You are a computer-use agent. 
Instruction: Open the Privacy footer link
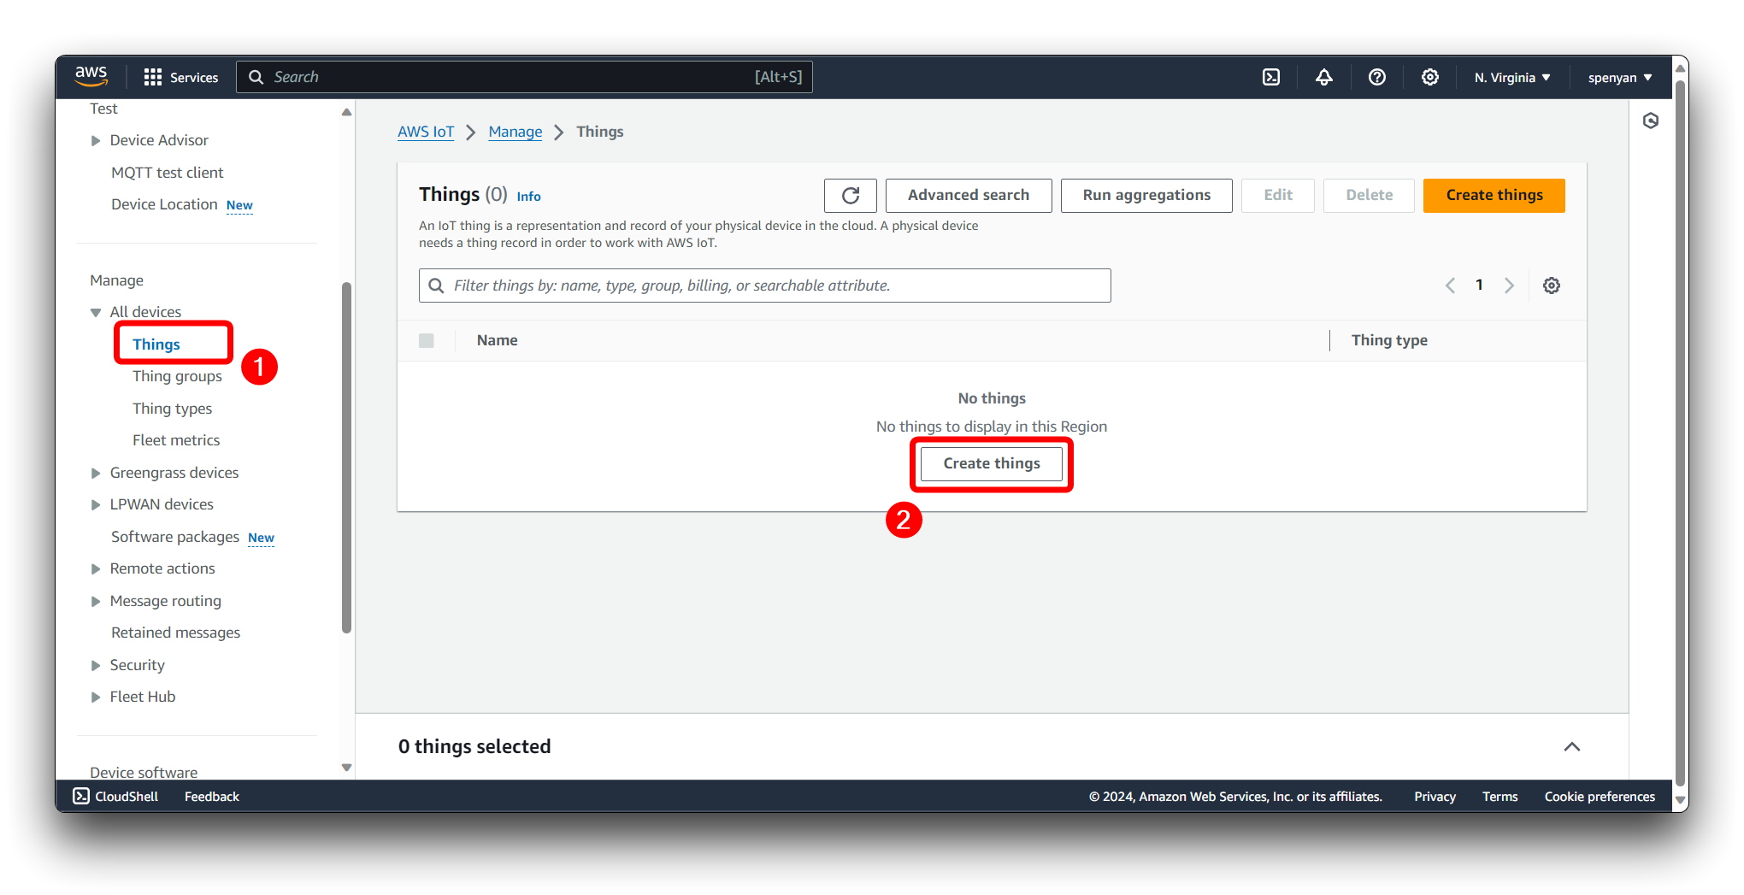pos(1435,797)
